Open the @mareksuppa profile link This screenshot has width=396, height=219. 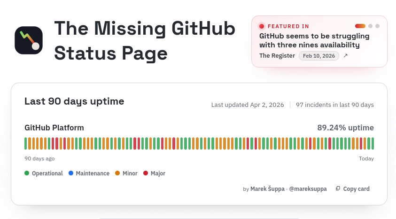(x=308, y=189)
